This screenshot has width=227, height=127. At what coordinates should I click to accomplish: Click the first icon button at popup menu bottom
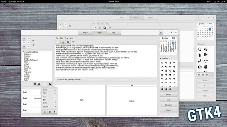(x=45, y=111)
